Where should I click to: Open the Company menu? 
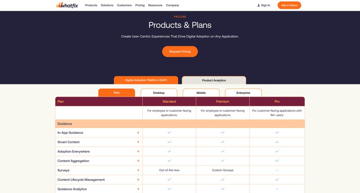[172, 5]
